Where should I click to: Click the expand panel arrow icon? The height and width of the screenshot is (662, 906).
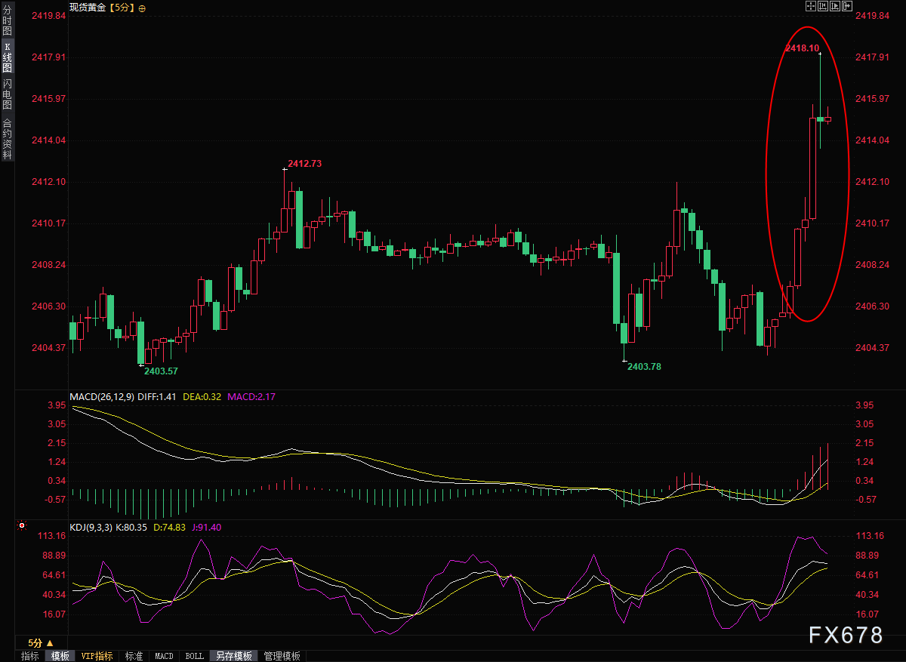click(847, 6)
